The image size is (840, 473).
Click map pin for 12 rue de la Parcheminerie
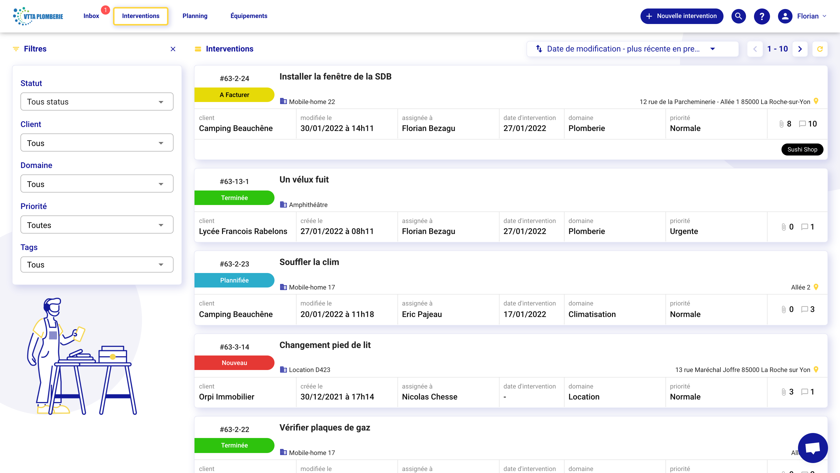pos(816,101)
